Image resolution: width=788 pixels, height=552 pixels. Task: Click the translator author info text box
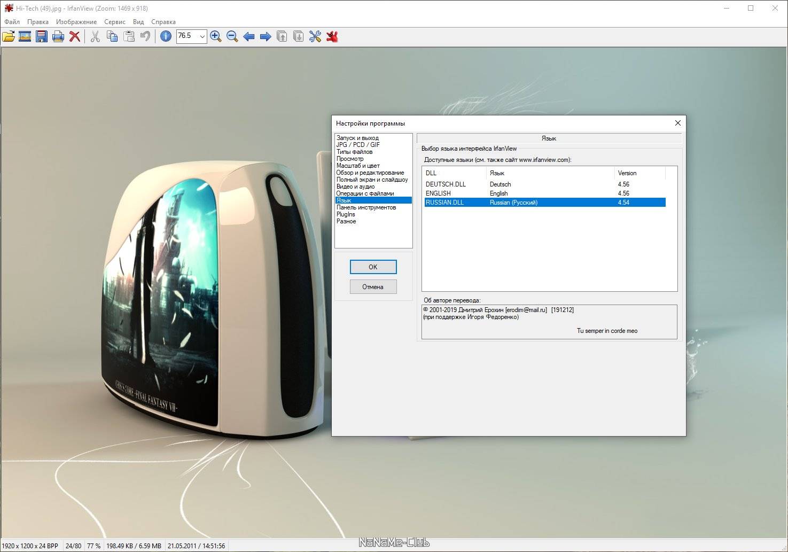tap(549, 322)
